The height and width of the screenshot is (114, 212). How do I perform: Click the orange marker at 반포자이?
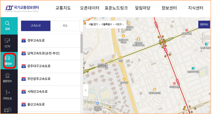click(x=124, y=79)
